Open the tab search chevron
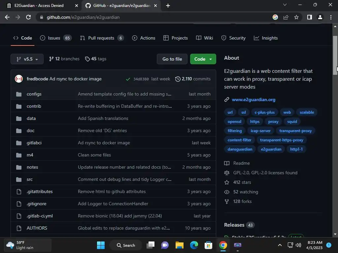338x253 pixels. [285, 5]
